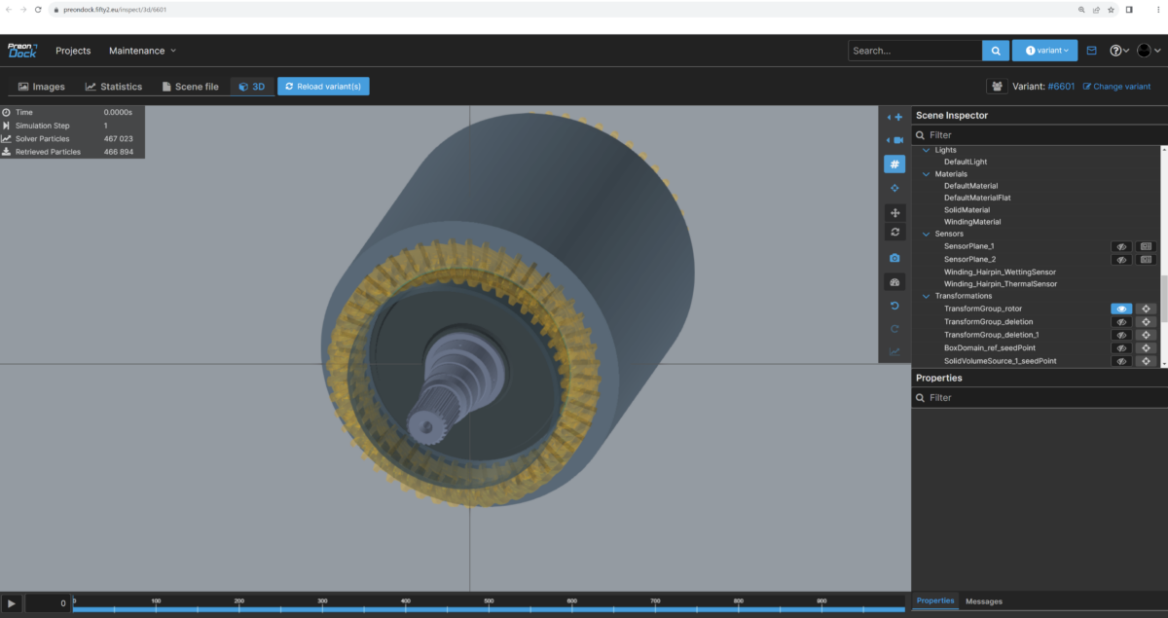Click the move/pan arrows tool icon

pyautogui.click(x=894, y=212)
